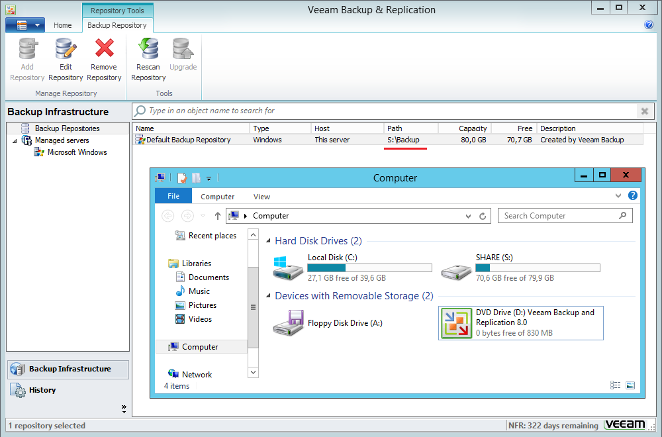Click the red Remove Repository icon

point(105,48)
